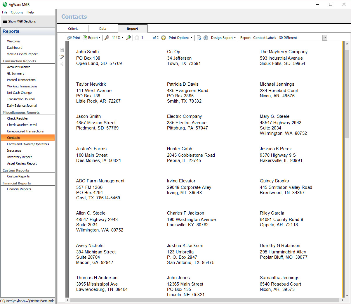The height and width of the screenshot is (304, 351).
Task: Click the page icon in left margin
Action: click(62, 50)
